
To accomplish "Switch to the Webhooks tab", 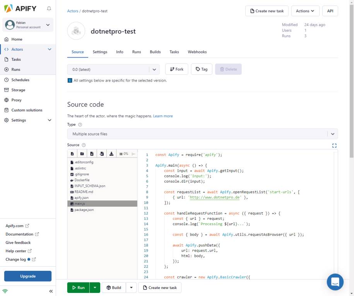I will click(197, 52).
